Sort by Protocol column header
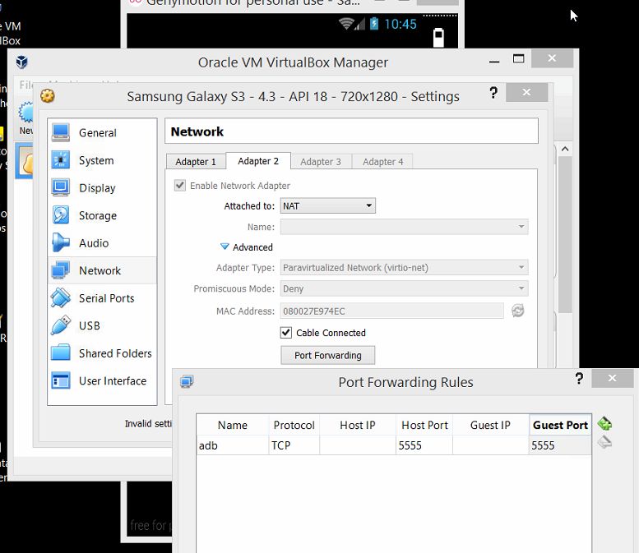Image resolution: width=639 pixels, height=553 pixels. (x=294, y=425)
